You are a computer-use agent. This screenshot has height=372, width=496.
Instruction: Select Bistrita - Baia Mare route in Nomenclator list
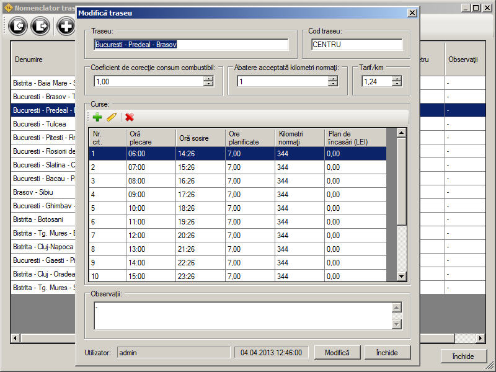click(x=43, y=83)
